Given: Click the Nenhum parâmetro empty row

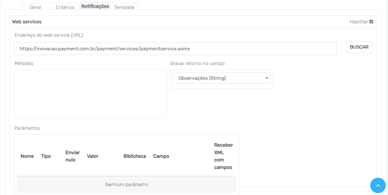Looking at the screenshot, I should pyautogui.click(x=127, y=184).
